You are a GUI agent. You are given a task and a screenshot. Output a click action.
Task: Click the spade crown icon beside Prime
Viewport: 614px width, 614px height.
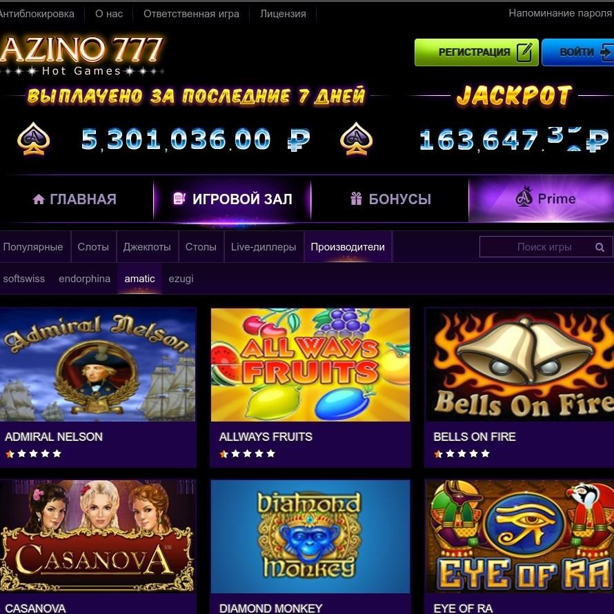[524, 197]
